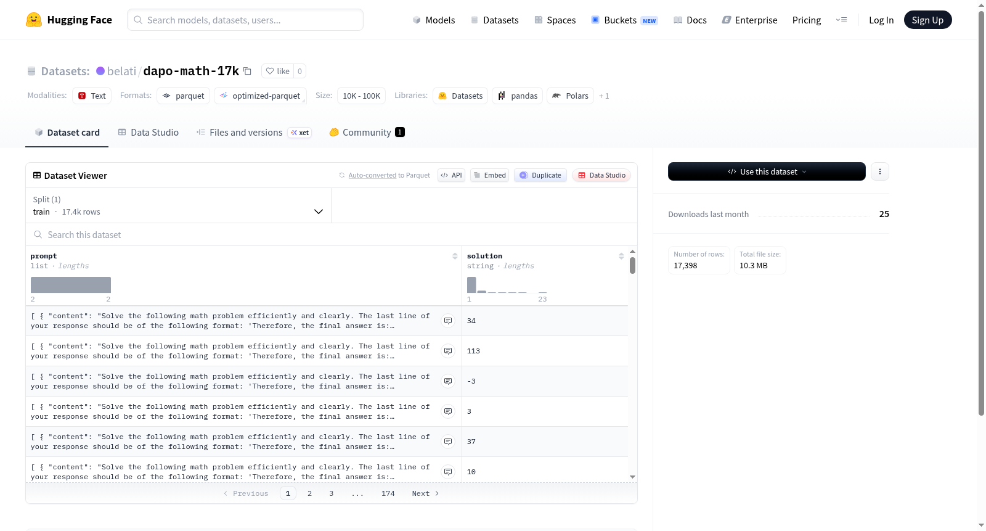Open Models in the top navigation
Screen dimensions: 986x531
(x=434, y=20)
